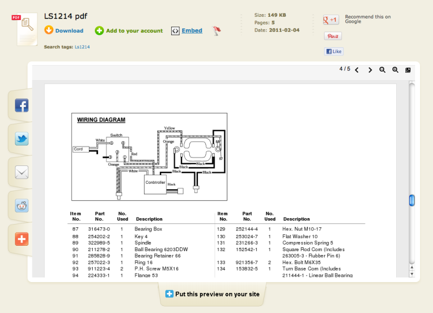Click Recommend this on Google text
The width and height of the screenshot is (433, 313).
(368, 19)
